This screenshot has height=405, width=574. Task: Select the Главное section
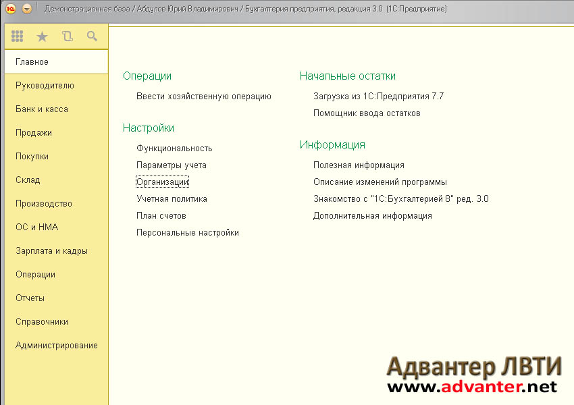(x=56, y=62)
